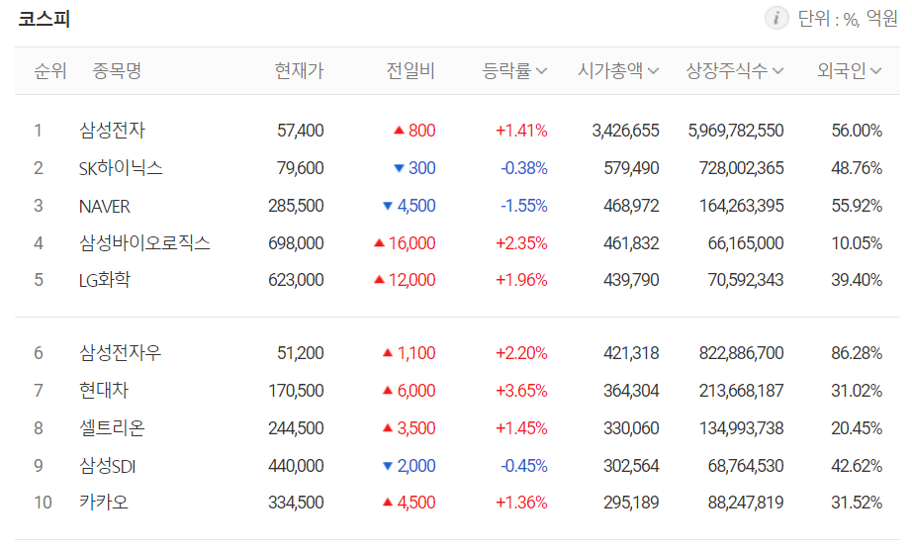Select SK하이닉스 price 79,600
The height and width of the screenshot is (552, 912).
tap(300, 168)
